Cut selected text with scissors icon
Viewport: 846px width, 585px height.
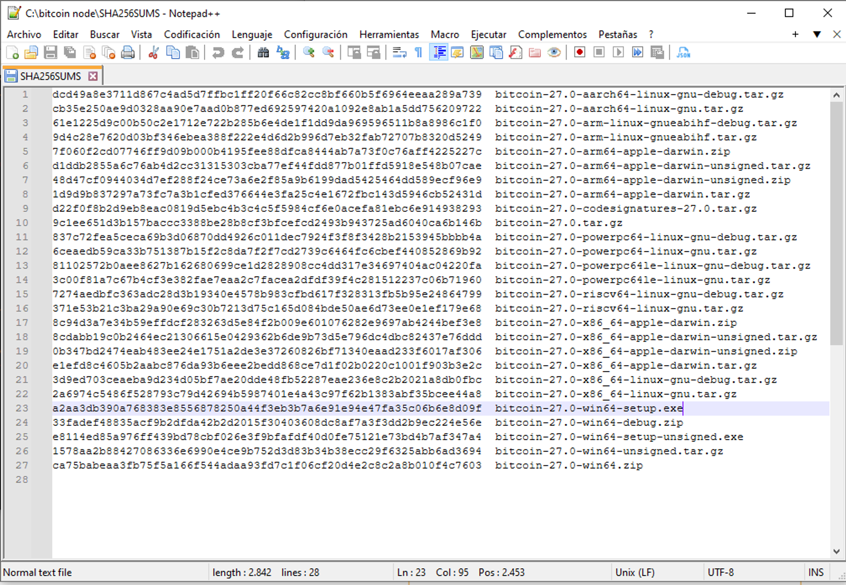154,53
